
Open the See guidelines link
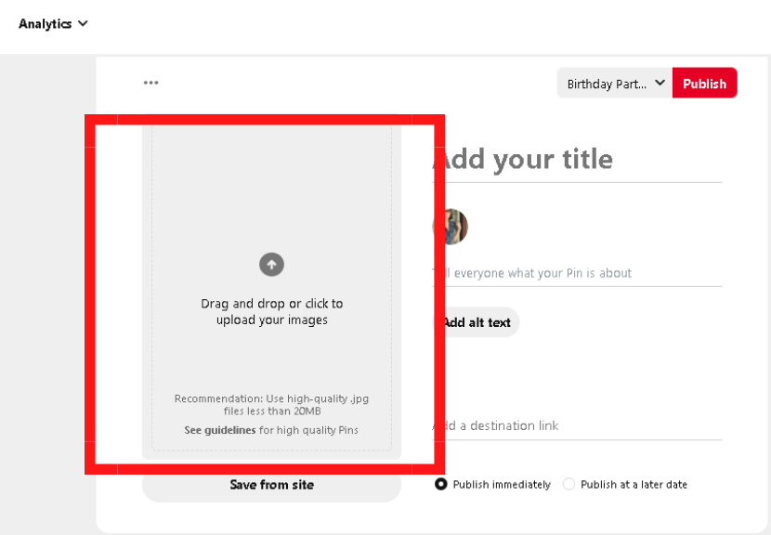220,430
